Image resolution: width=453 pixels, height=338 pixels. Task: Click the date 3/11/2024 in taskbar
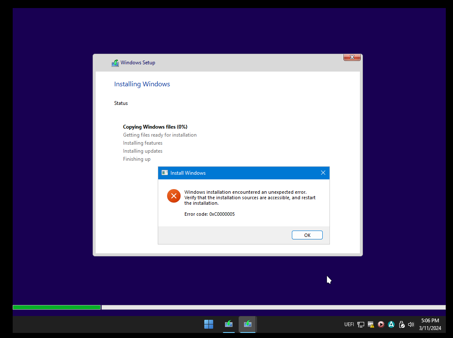click(430, 328)
